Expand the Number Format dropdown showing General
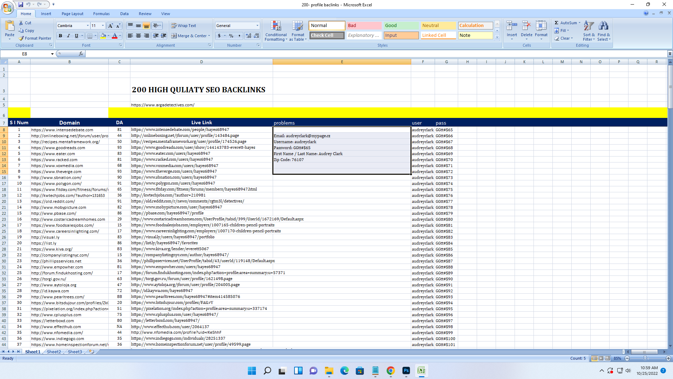 [257, 25]
